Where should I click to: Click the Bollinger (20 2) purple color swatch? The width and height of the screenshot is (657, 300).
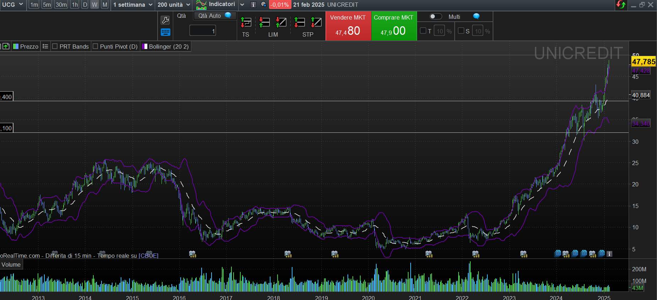[x=145, y=47]
